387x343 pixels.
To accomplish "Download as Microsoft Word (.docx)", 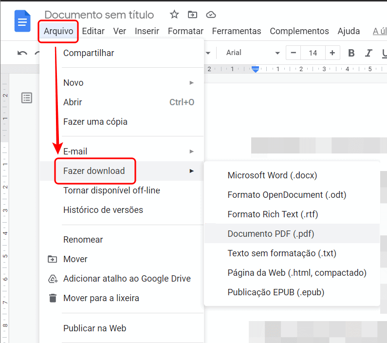I will (292, 175).
